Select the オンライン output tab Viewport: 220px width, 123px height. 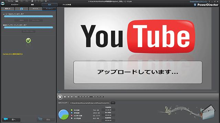pos(49,9)
